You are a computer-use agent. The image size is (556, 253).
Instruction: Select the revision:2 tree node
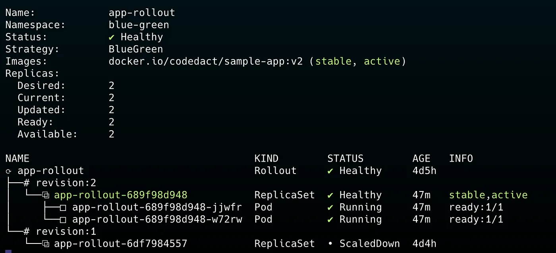[x=66, y=183]
